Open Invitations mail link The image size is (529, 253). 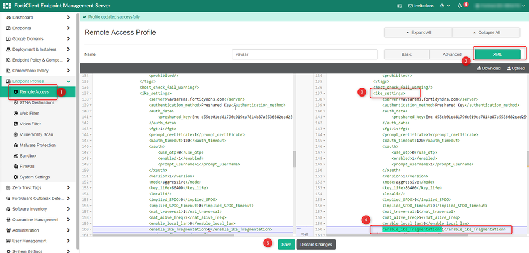[421, 6]
